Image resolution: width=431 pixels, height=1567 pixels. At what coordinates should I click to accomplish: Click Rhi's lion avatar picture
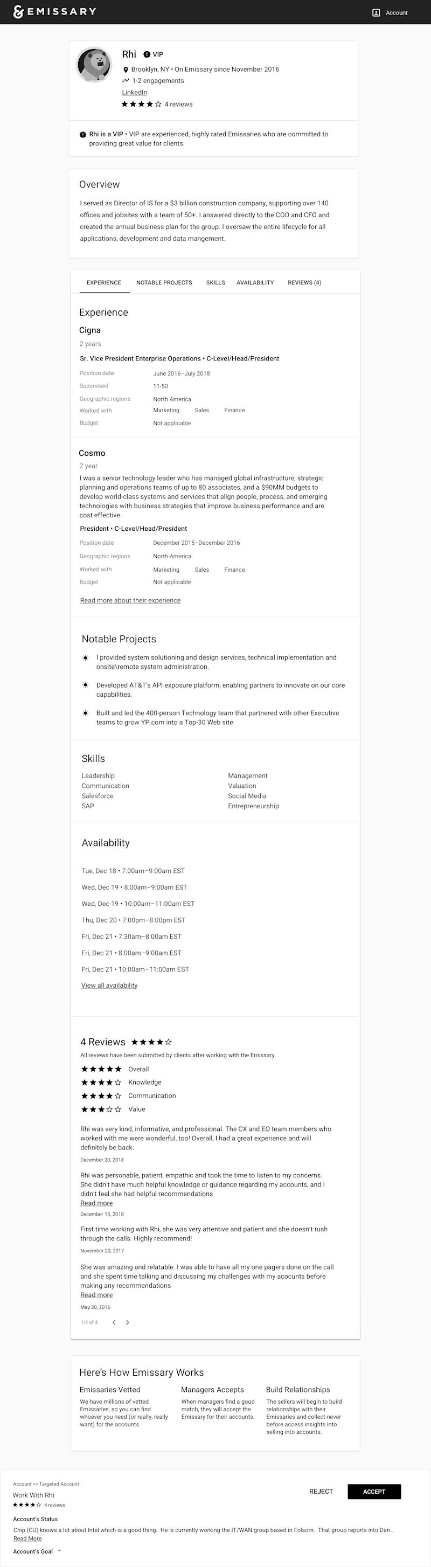[x=94, y=65]
